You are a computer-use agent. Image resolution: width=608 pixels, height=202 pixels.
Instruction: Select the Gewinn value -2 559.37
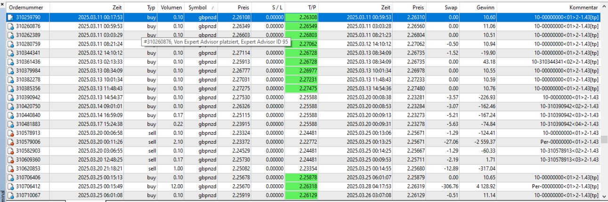(x=484, y=142)
